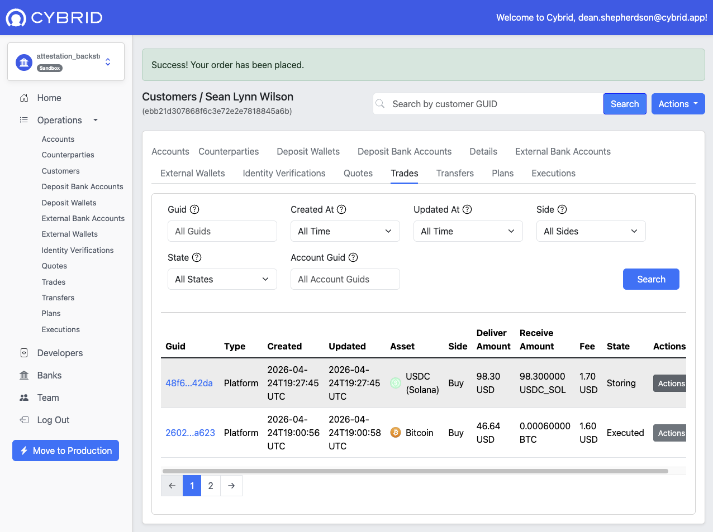The width and height of the screenshot is (713, 532).
Task: Open the top Actions dropdown button
Action: [x=678, y=104]
